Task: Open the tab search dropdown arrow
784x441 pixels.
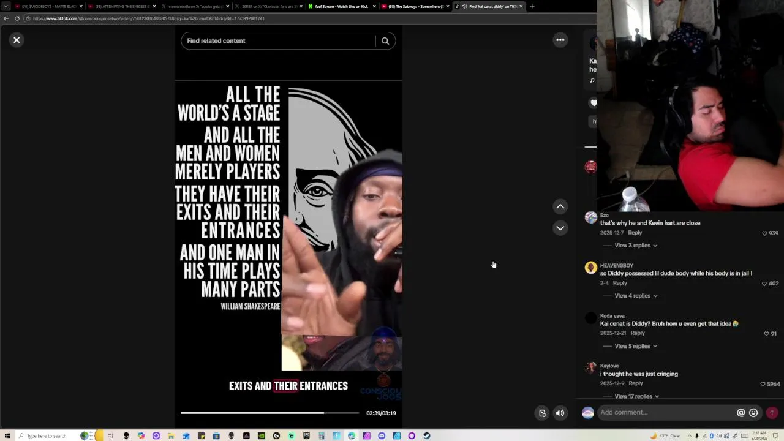Action: [6, 6]
